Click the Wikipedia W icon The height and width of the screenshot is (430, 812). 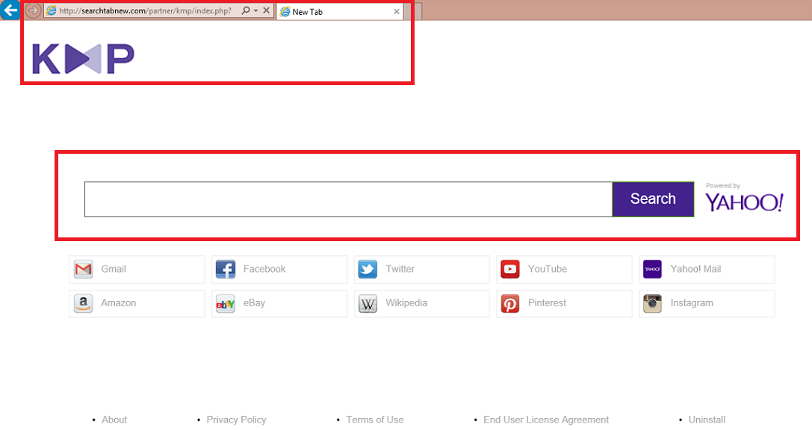tap(368, 304)
